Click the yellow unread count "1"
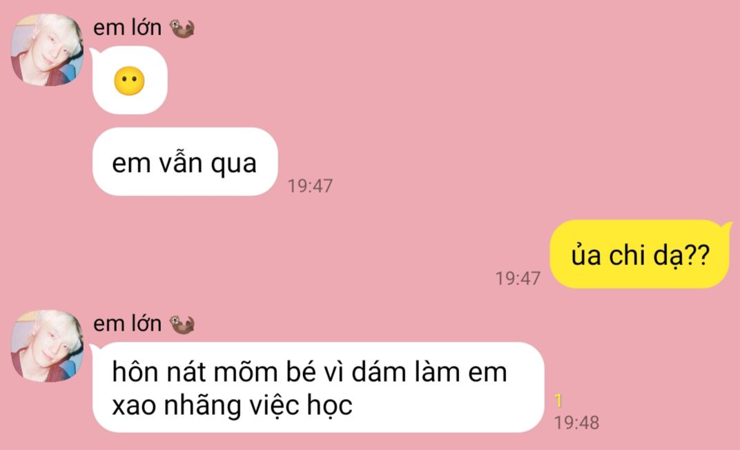The width and height of the screenshot is (740, 450). point(558,400)
